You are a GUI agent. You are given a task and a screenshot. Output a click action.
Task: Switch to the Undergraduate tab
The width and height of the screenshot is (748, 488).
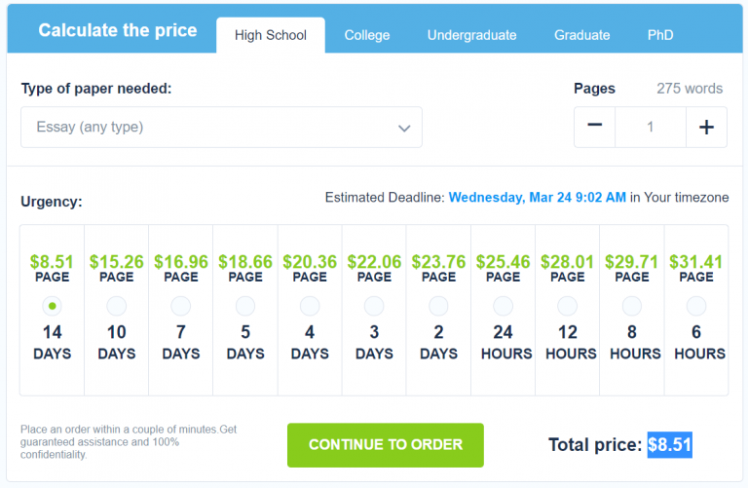click(x=471, y=35)
